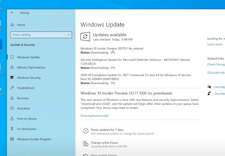This screenshot has height=156, width=225.
Task: Click the Find a setting search box
Action: (x=41, y=35)
